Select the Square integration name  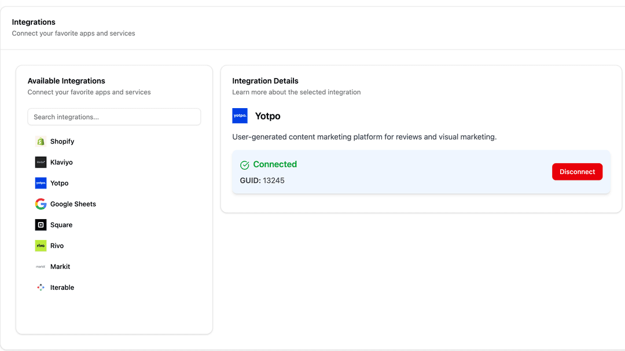(61, 225)
